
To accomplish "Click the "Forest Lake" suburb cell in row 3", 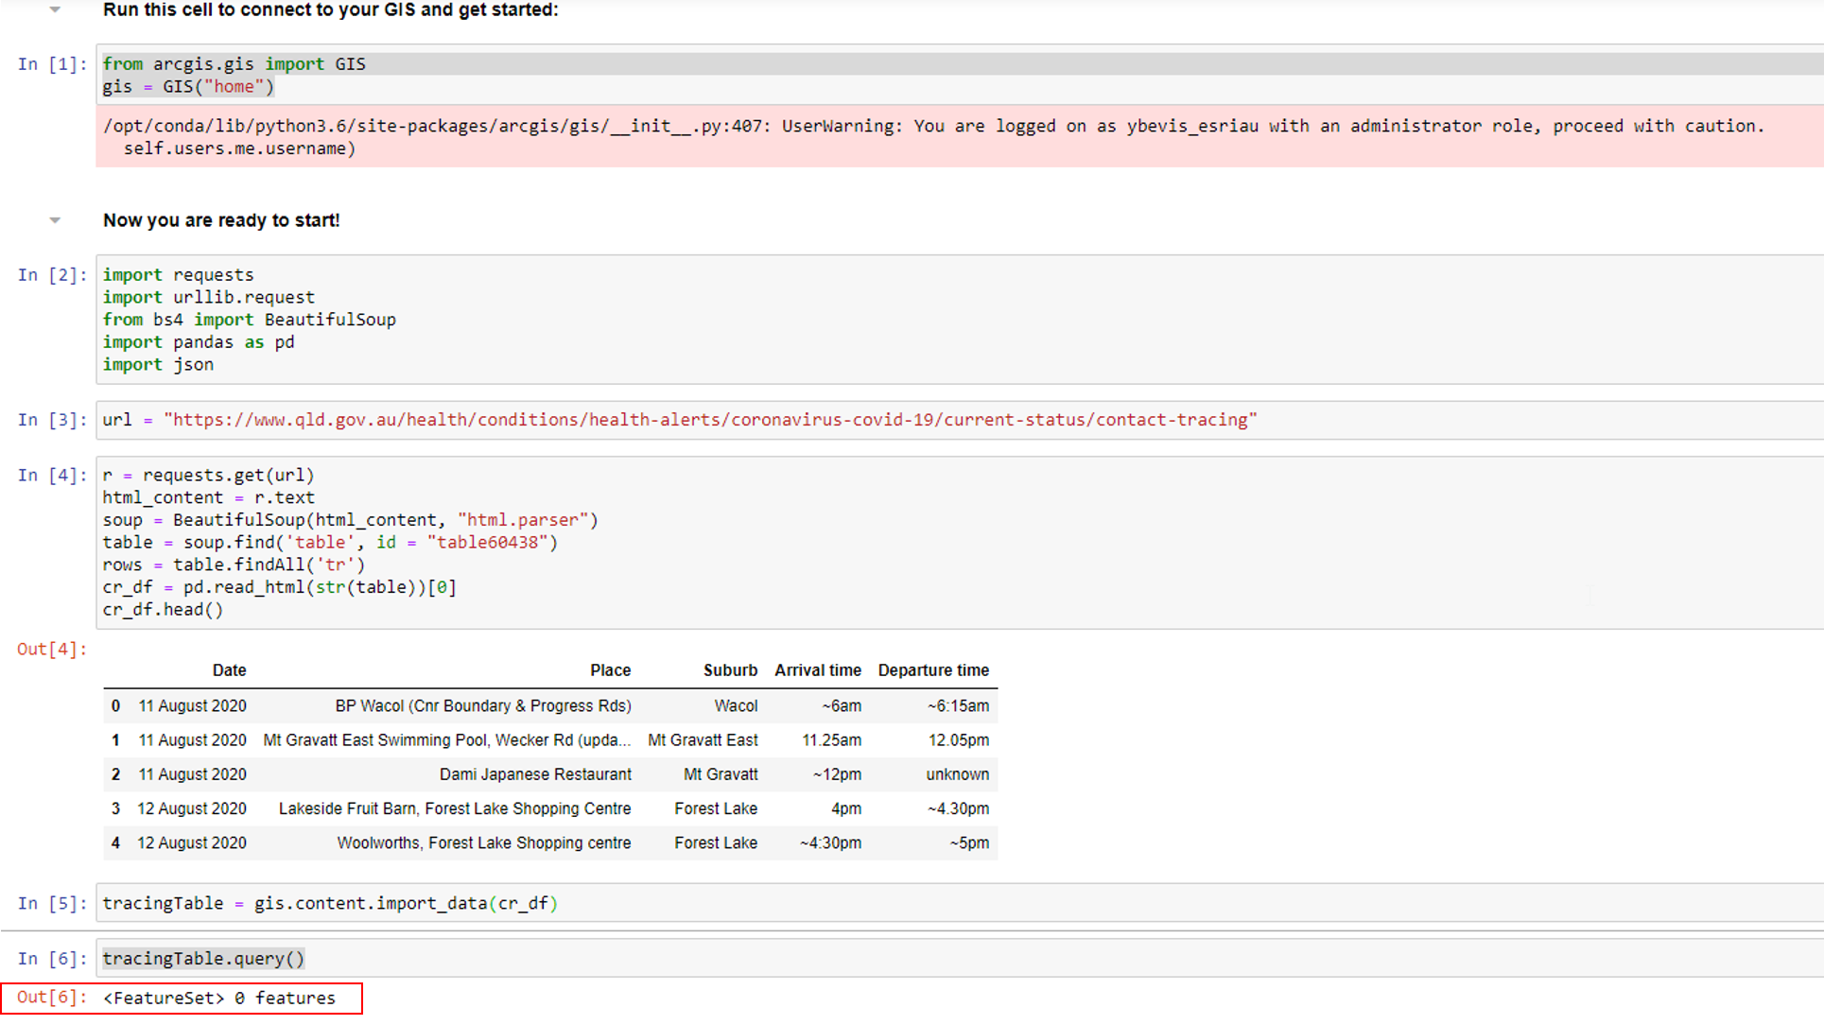I will [x=716, y=808].
